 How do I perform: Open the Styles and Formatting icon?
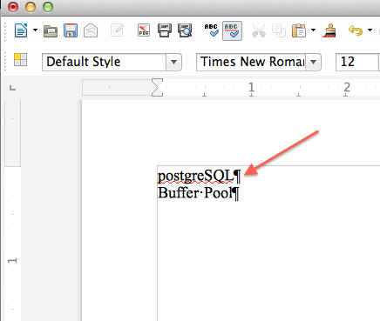point(20,59)
